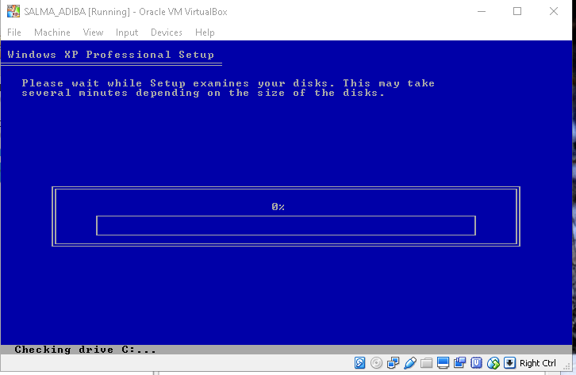Click the 'Checking drive C:...' status text

click(x=85, y=350)
